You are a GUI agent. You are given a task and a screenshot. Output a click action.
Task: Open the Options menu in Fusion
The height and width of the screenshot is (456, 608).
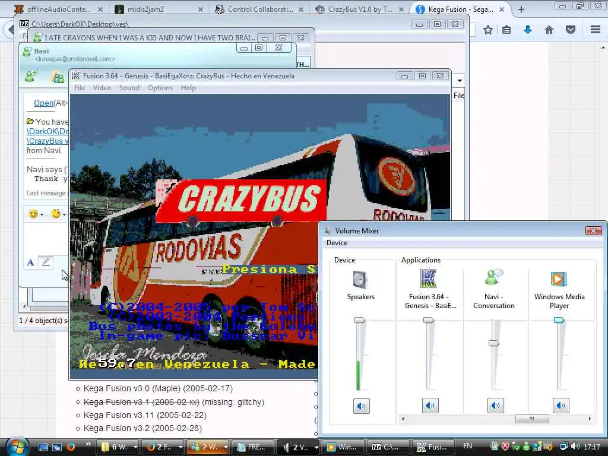pos(160,88)
